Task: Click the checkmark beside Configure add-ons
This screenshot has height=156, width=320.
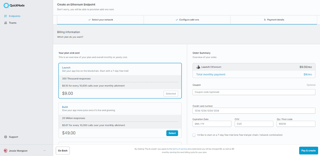Action: click(x=177, y=20)
